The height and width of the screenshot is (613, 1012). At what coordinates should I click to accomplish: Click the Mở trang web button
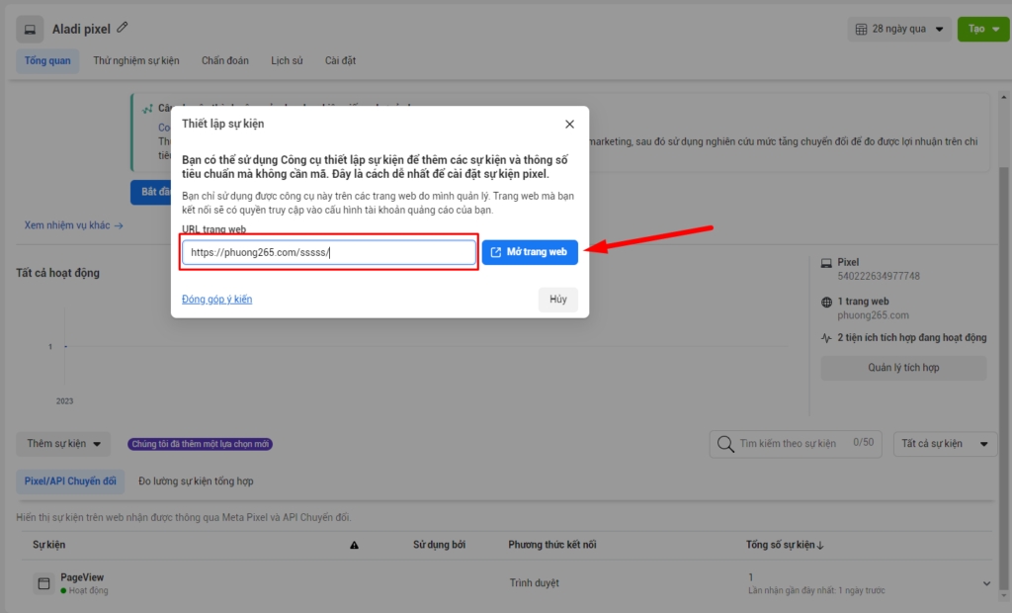pos(530,252)
